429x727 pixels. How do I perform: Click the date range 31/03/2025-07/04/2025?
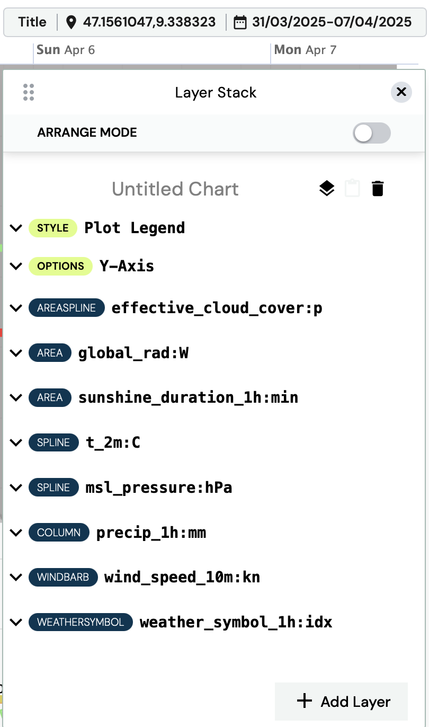click(332, 22)
